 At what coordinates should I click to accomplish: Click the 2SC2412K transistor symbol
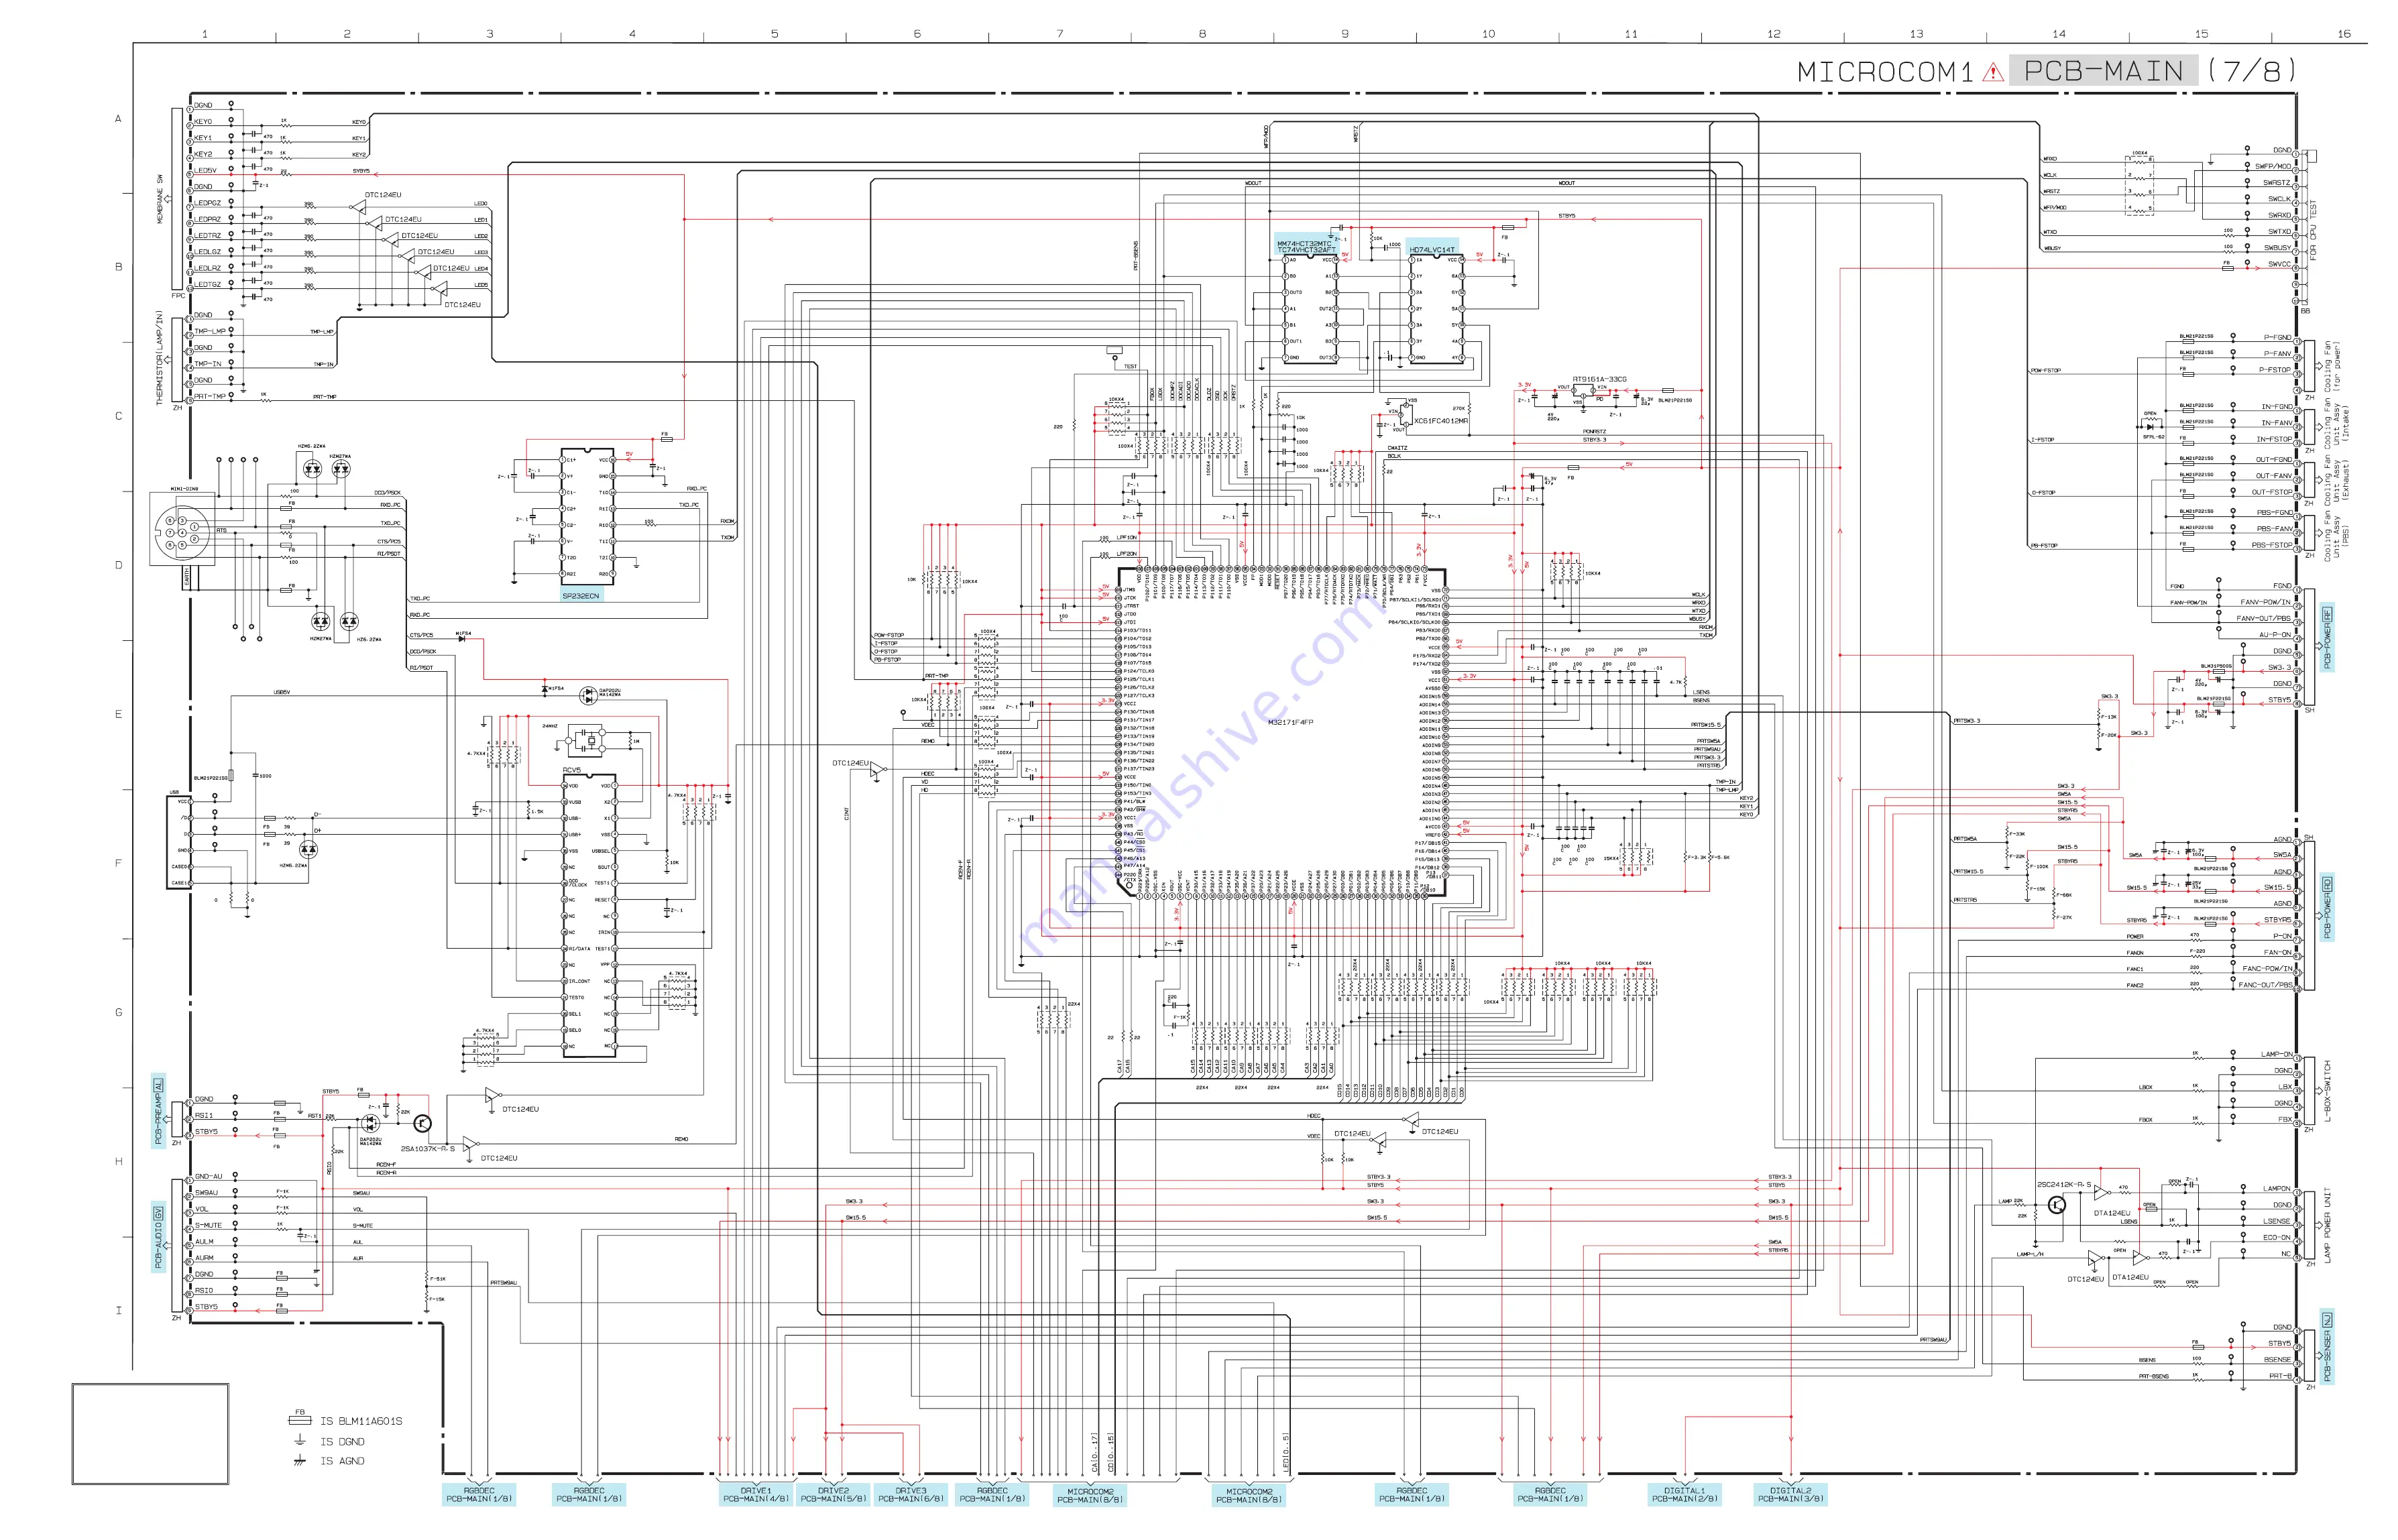(2056, 1206)
